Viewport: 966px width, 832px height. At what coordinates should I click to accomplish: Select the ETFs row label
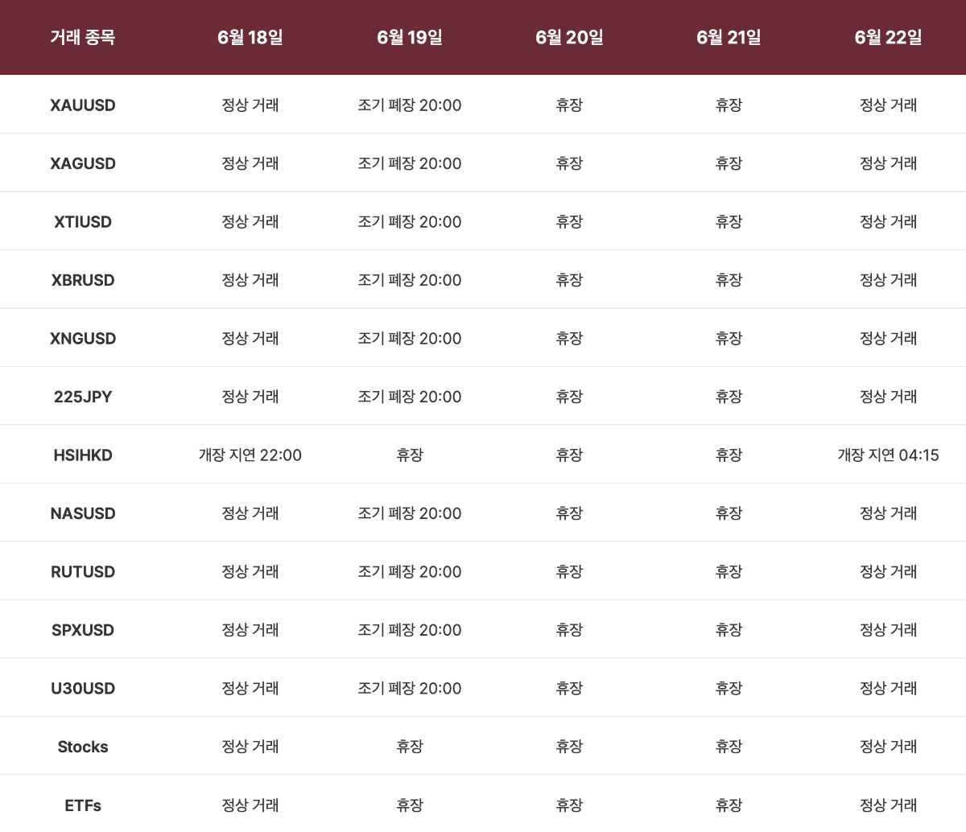(83, 805)
